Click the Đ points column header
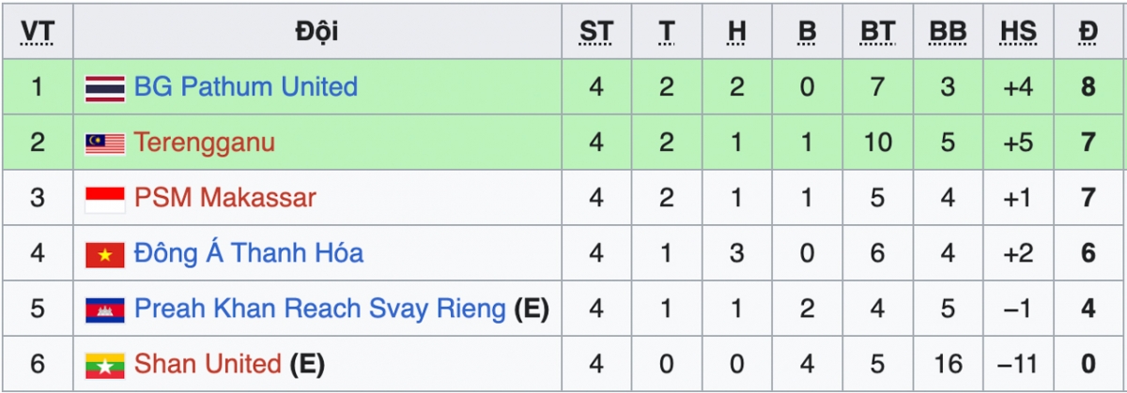Screen dimensions: 1127x393 pos(1088,33)
